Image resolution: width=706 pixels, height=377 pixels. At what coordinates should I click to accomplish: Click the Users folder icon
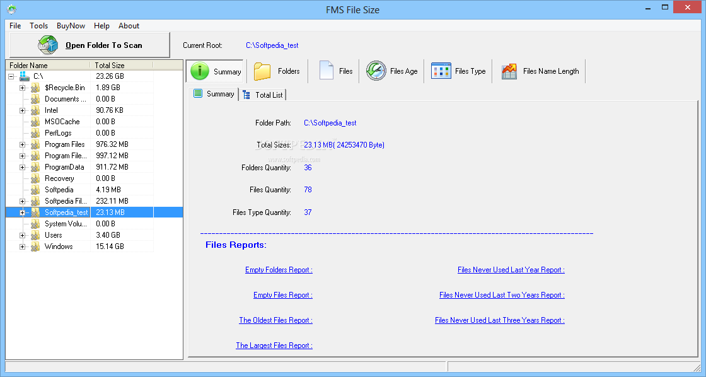click(35, 235)
